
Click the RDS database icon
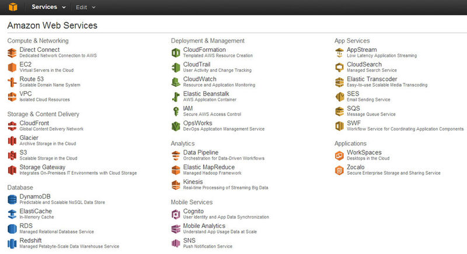click(x=12, y=229)
